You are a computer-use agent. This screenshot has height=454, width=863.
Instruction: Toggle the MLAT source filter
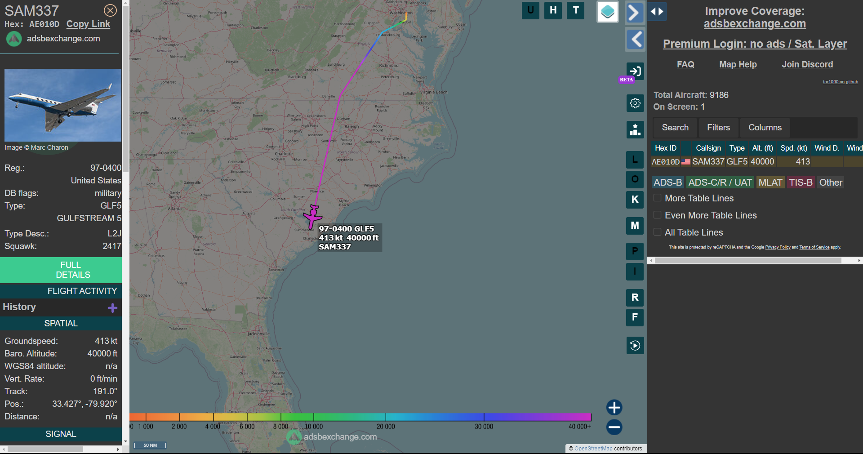click(770, 182)
